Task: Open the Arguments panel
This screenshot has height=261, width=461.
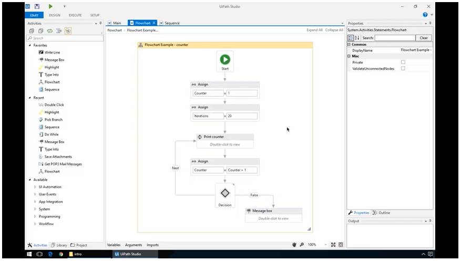Action: point(134,245)
